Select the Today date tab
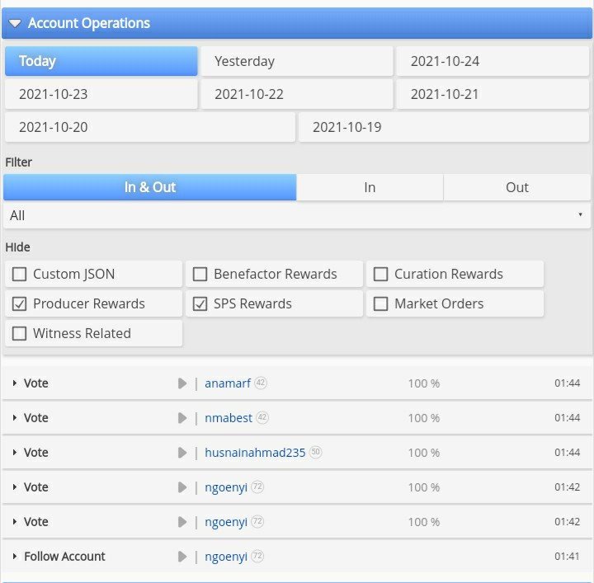The image size is (594, 583). [x=101, y=61]
